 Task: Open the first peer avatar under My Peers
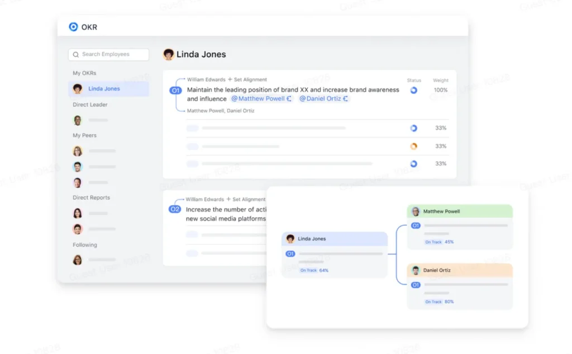click(x=77, y=151)
